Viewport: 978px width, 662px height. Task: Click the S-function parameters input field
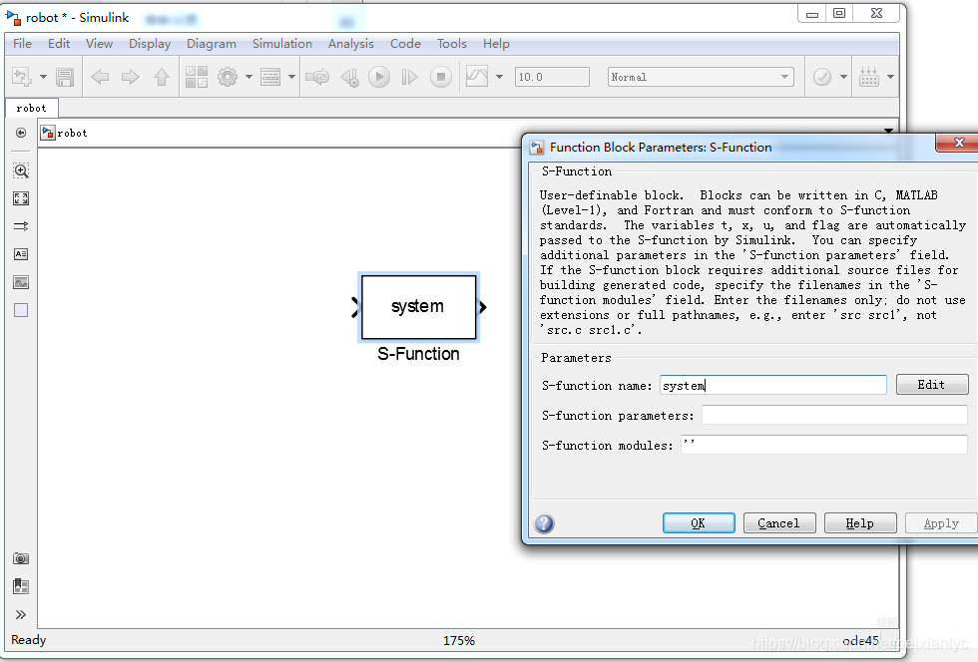(x=835, y=415)
